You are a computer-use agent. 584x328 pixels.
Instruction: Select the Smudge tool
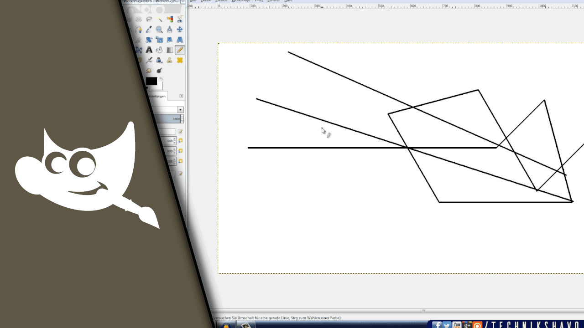149,70
